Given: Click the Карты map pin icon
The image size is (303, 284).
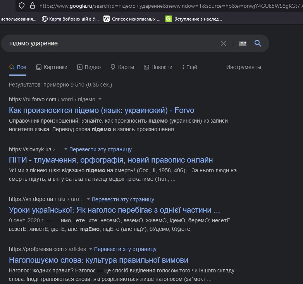Looking at the screenshot, I should [x=113, y=67].
